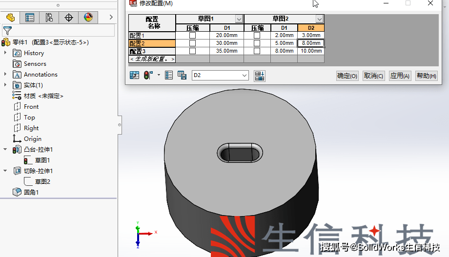Click the save table view icon
The image size is (449, 257).
[x=182, y=76]
